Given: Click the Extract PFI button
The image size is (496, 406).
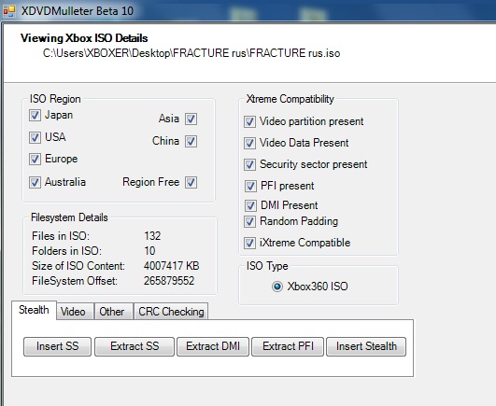Looking at the screenshot, I should pos(288,346).
